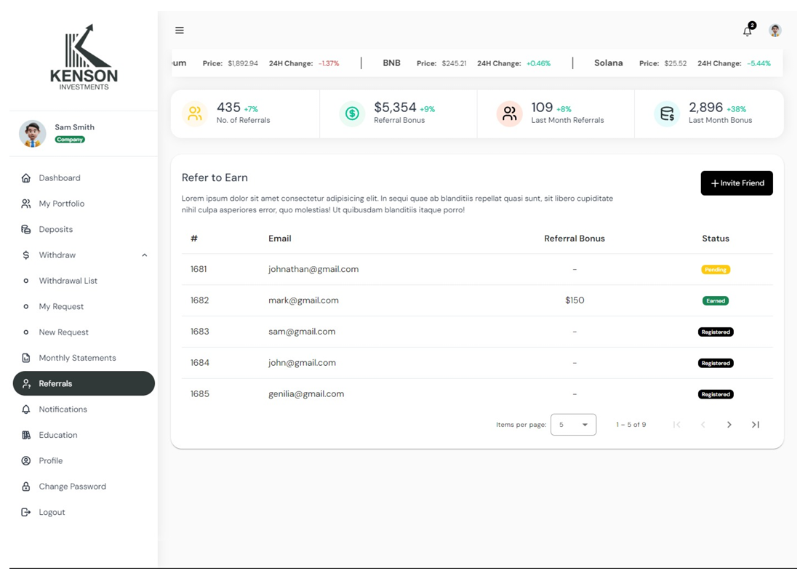Open the hamburger menu icon
This screenshot has height=576, width=808.
coord(180,31)
